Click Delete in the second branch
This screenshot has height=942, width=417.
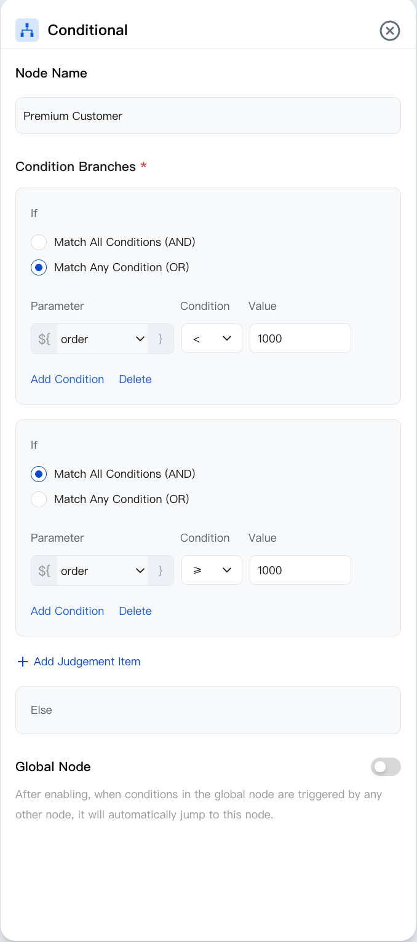[135, 611]
